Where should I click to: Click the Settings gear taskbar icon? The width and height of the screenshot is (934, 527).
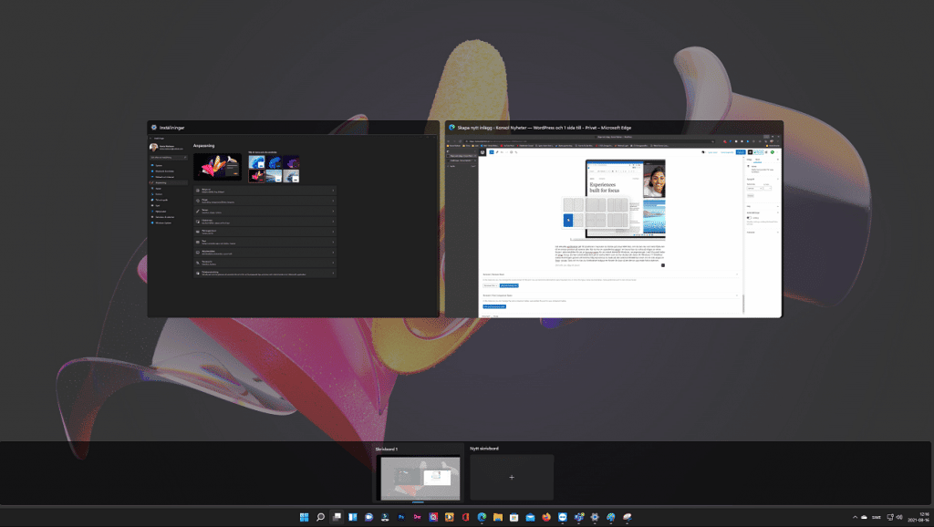pos(595,517)
